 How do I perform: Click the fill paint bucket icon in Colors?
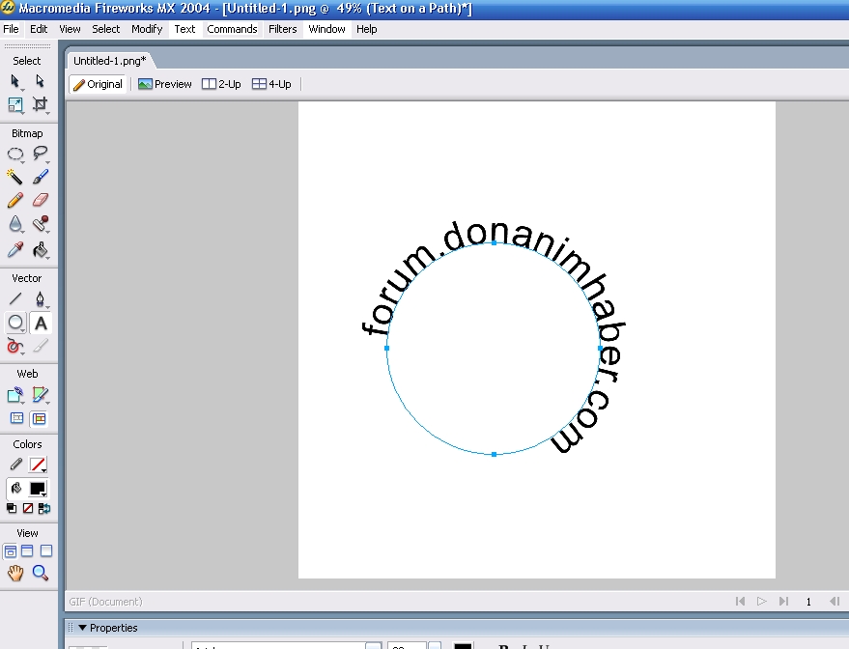(x=15, y=489)
